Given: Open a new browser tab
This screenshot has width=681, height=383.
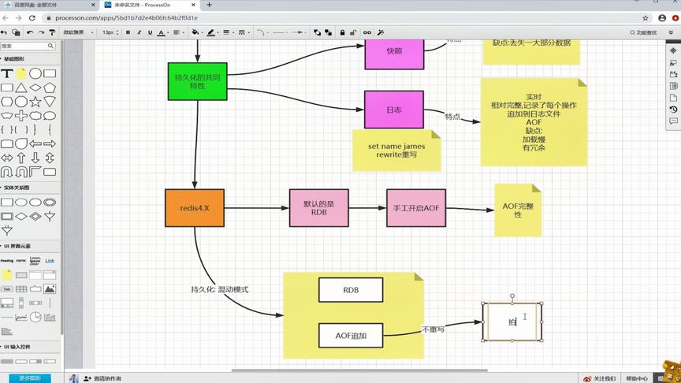Looking at the screenshot, I should click(210, 5).
